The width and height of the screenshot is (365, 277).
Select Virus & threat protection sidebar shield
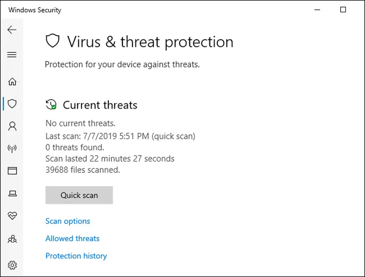(12, 104)
